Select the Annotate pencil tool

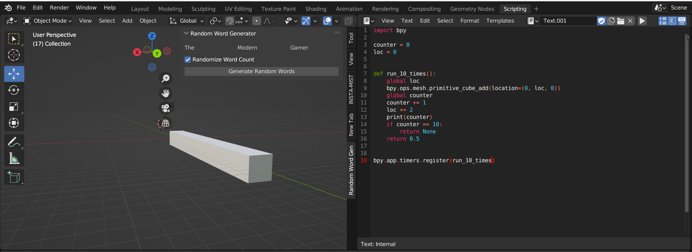(14, 142)
